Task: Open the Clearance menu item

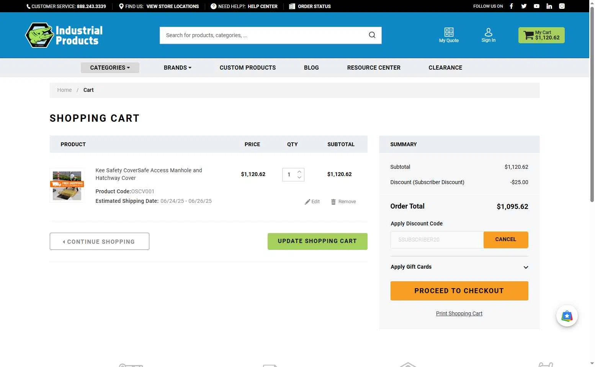Action: point(445,68)
